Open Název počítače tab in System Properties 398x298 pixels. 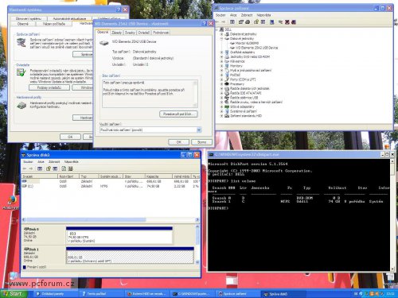(54, 24)
